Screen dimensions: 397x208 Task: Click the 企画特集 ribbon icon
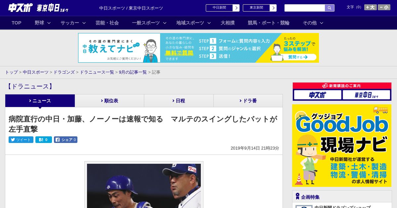tap(297, 196)
